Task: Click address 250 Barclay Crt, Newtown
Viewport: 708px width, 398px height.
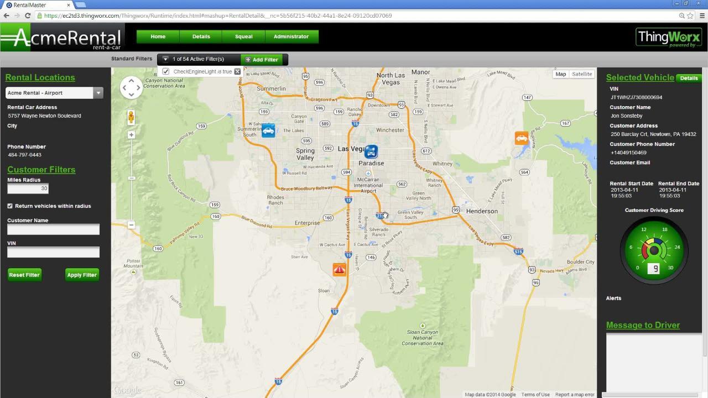Action: pyautogui.click(x=653, y=134)
